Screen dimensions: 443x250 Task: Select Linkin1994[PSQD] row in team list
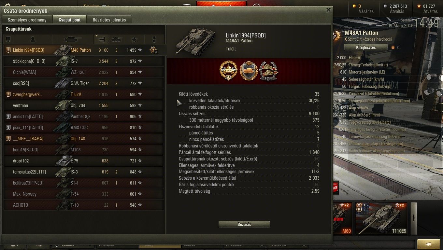pyautogui.click(x=84, y=50)
